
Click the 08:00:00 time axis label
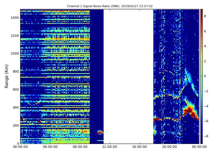(x=80, y=147)
